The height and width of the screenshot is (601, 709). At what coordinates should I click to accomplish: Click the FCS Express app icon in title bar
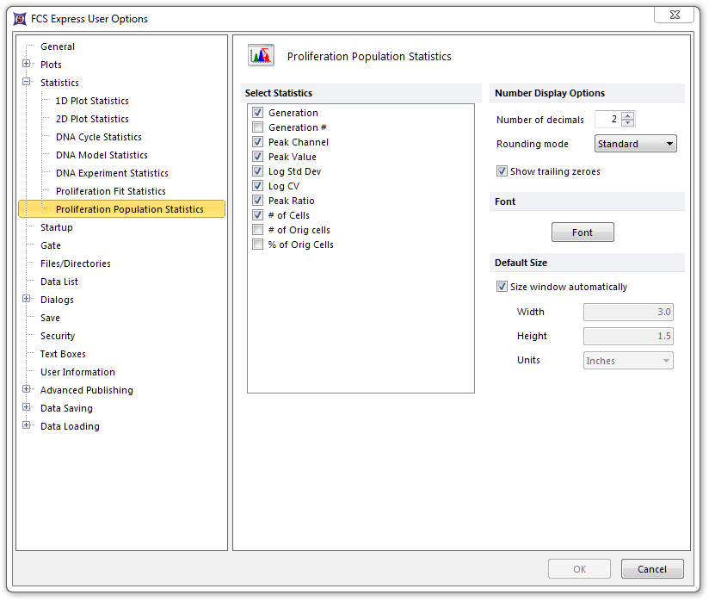click(x=20, y=18)
